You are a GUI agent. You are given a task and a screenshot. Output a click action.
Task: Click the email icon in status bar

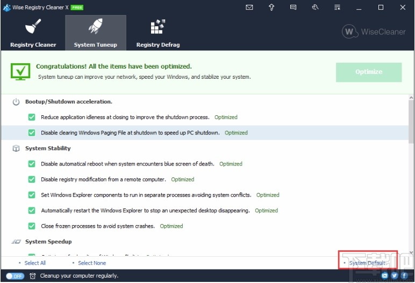pos(385,275)
